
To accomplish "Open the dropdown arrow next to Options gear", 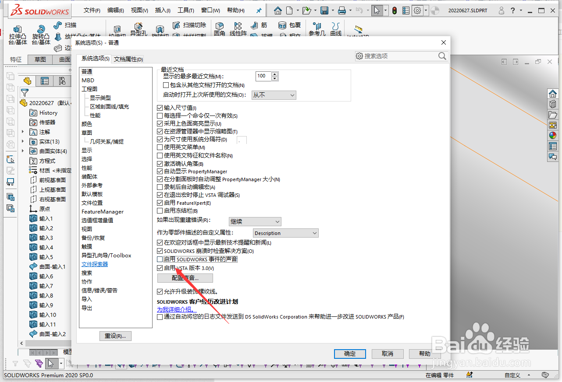I will coord(425,11).
